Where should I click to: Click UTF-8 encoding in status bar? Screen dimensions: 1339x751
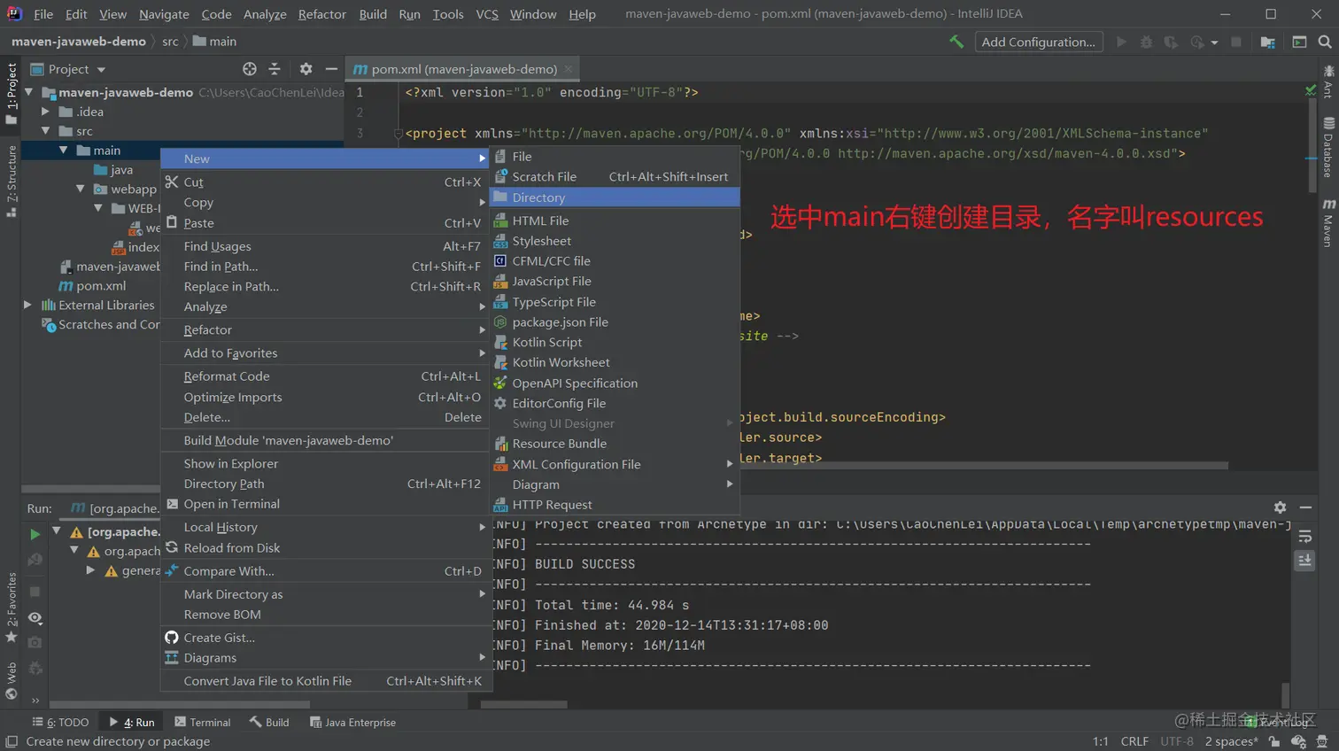(1177, 741)
